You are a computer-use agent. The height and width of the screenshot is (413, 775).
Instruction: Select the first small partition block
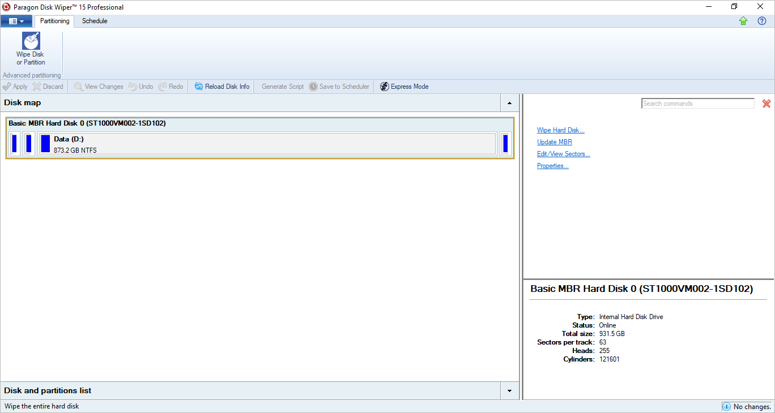(x=15, y=144)
